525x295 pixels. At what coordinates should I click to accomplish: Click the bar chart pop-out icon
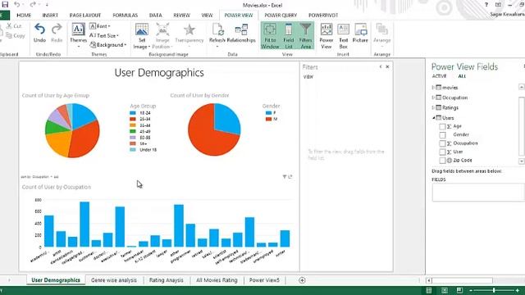tap(290, 177)
